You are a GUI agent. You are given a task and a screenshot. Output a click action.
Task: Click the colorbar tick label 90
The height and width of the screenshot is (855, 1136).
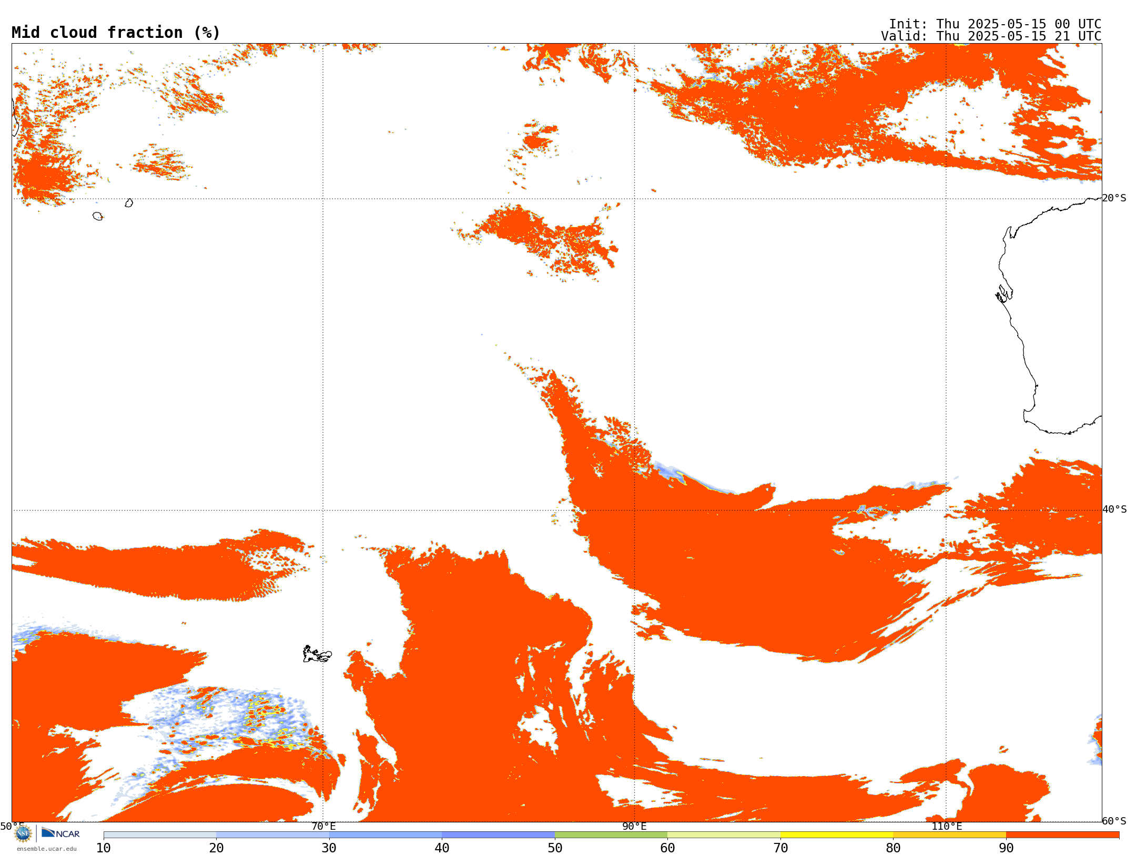tap(1006, 848)
